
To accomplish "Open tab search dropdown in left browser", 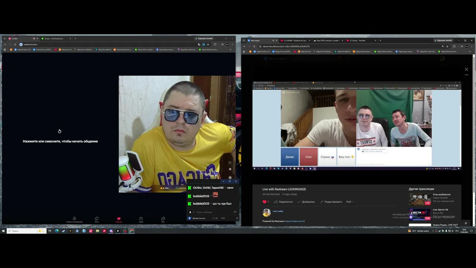I will 4,39.
